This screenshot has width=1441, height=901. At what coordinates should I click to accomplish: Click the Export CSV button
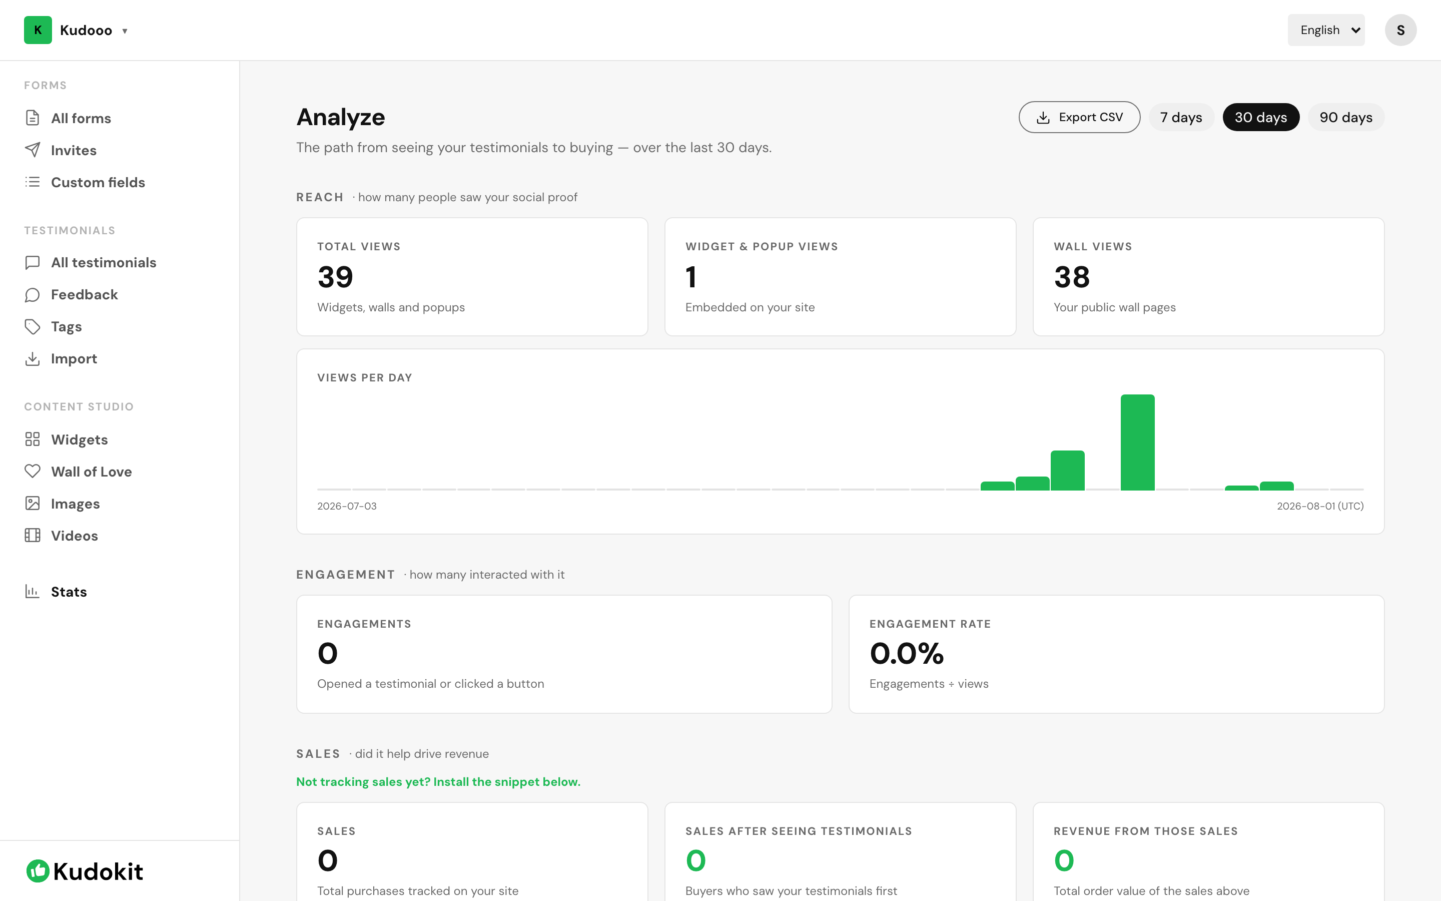pyautogui.click(x=1080, y=118)
